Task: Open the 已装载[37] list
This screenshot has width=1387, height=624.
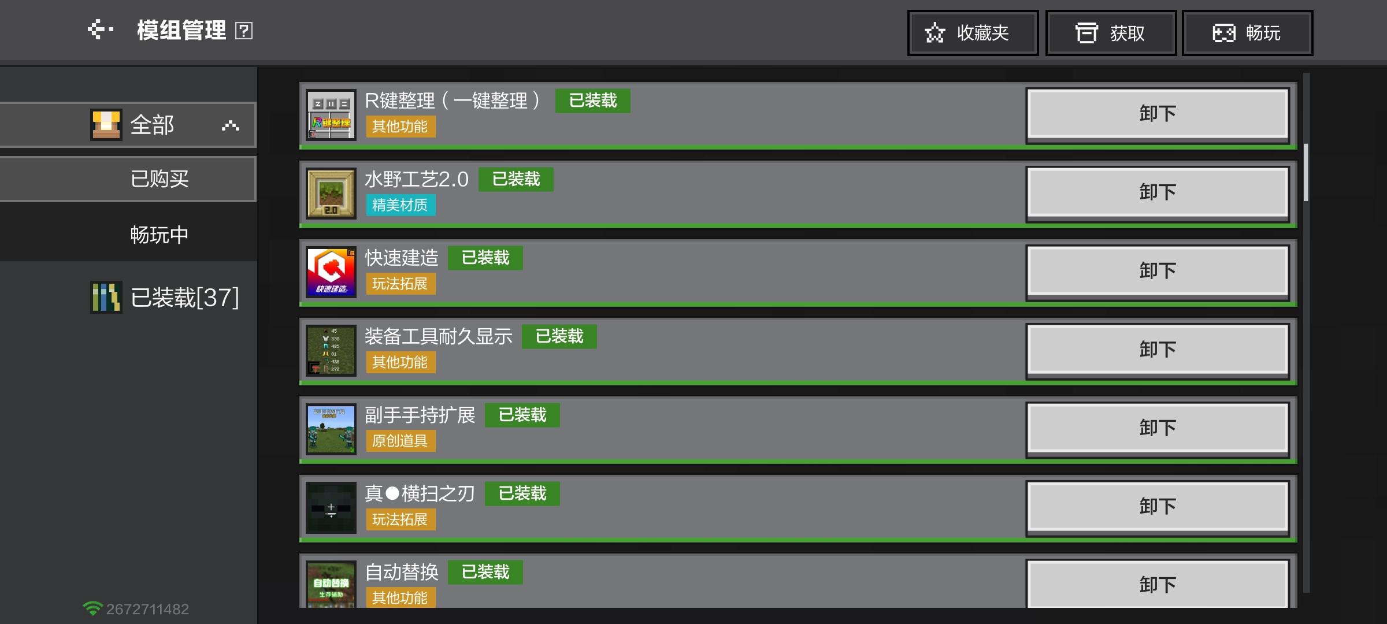Action: click(x=165, y=298)
